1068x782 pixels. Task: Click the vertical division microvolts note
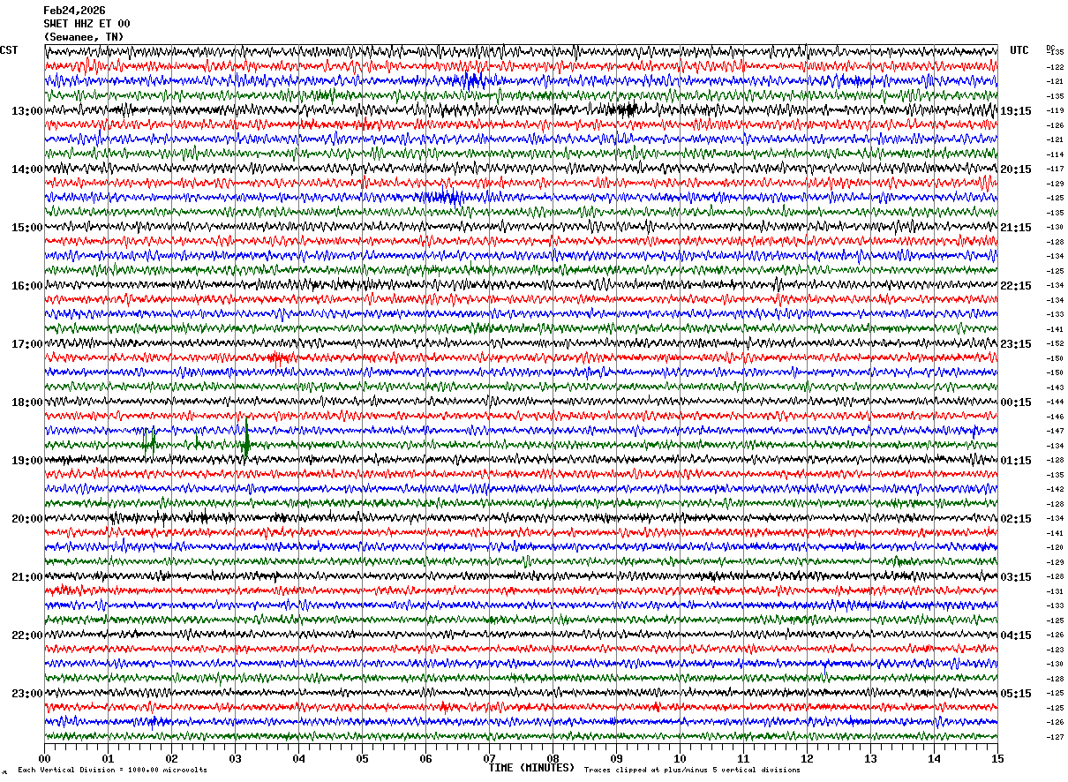(112, 771)
